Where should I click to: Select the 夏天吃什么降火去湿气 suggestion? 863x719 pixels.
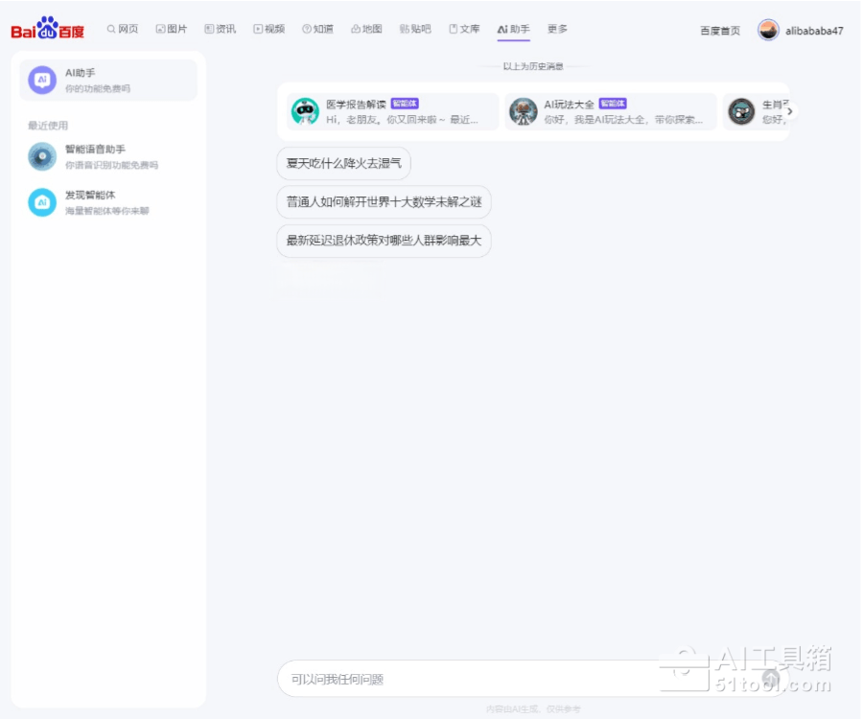(x=343, y=164)
